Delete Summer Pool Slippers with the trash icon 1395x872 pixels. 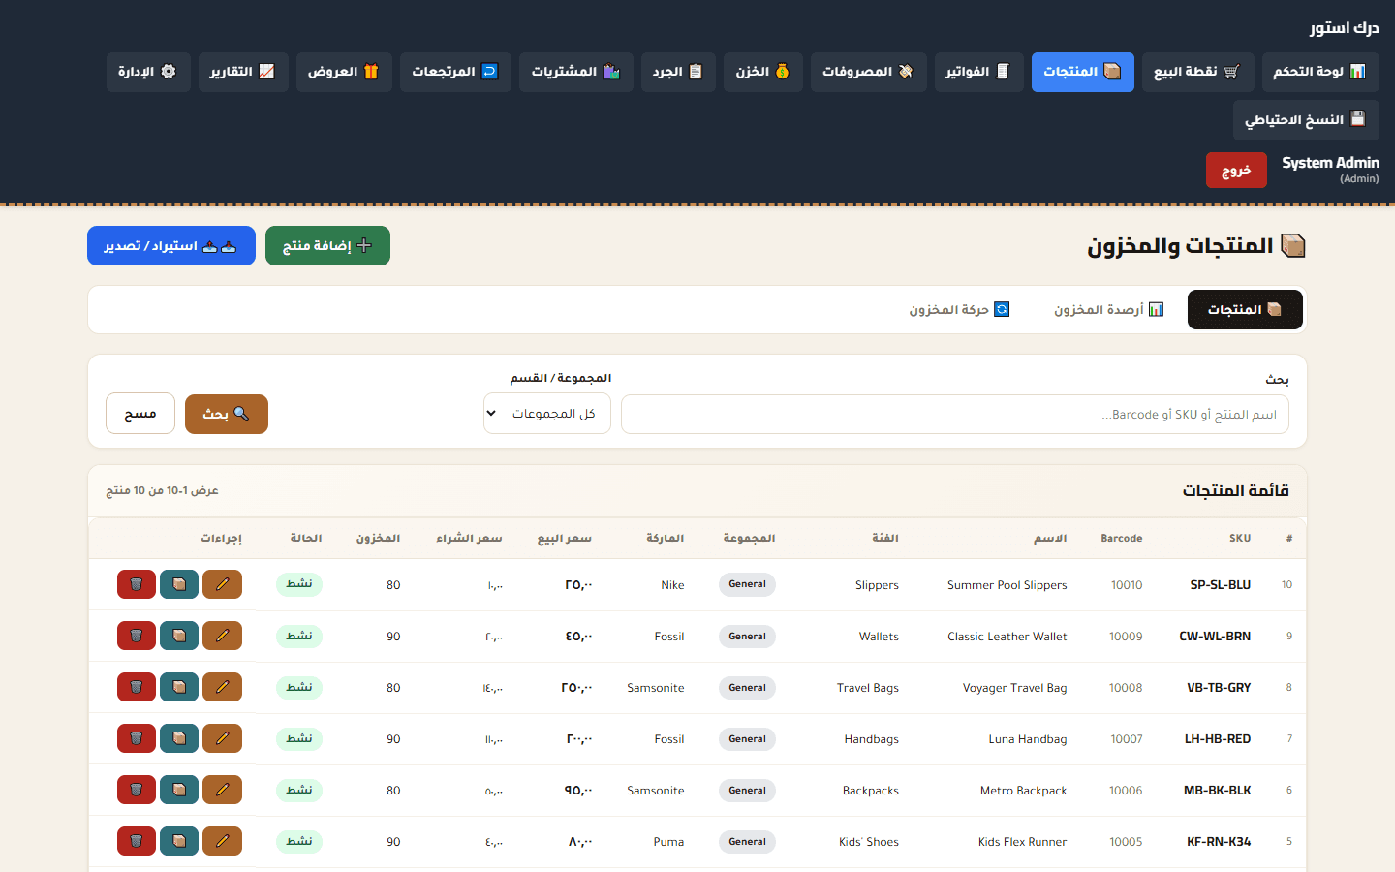pos(137,584)
